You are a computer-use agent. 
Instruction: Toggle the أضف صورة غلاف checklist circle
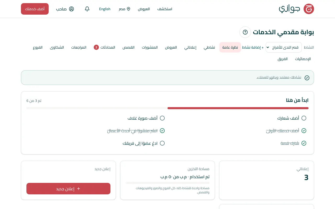click(x=162, y=118)
